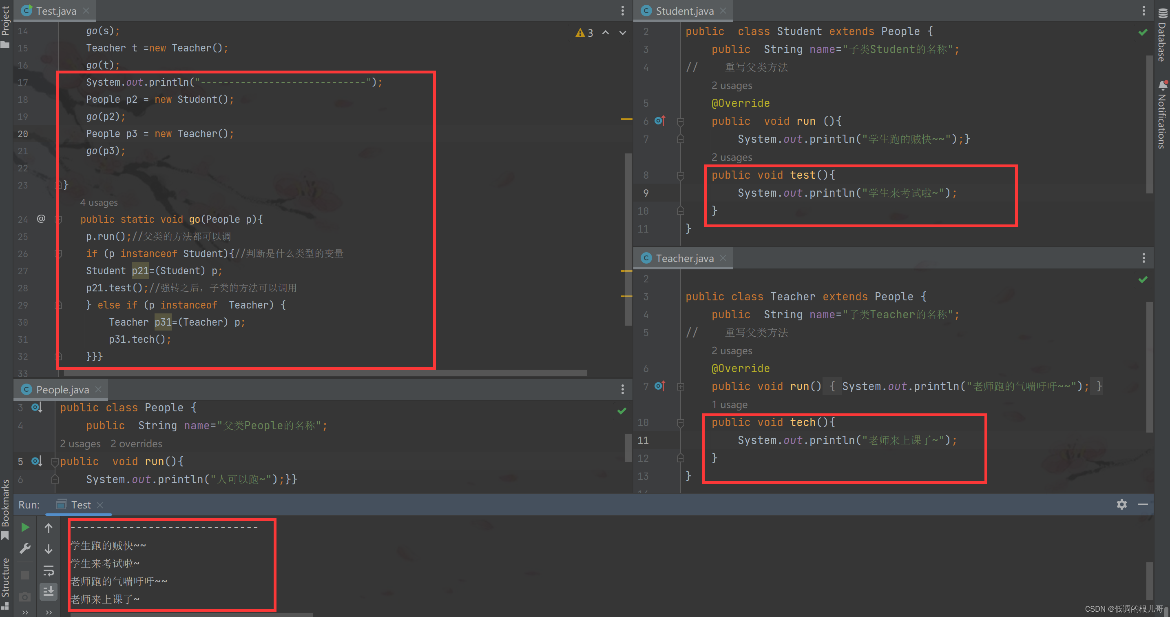Collapse the test() method fold in Student.java line 8
Screen dimensions: 1170x617
(x=680, y=175)
